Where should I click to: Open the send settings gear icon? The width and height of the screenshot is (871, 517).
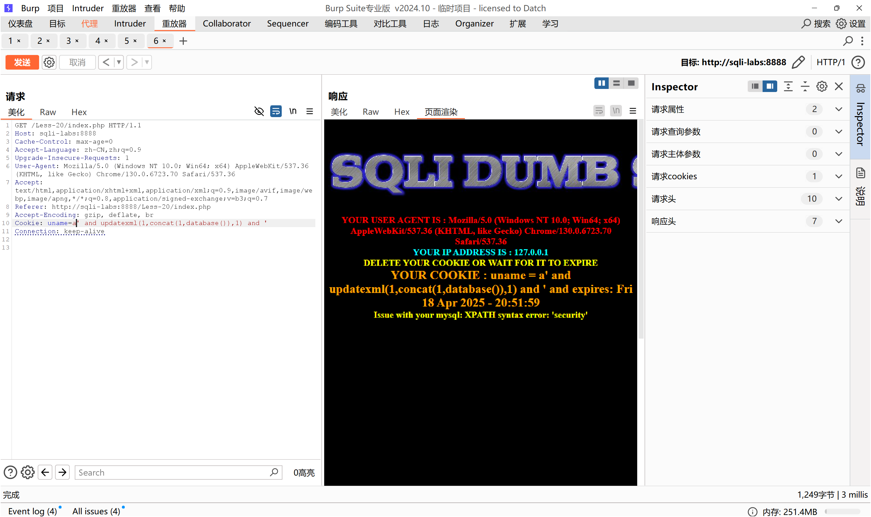coord(49,62)
